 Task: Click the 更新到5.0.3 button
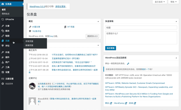[x=92, y=36]
